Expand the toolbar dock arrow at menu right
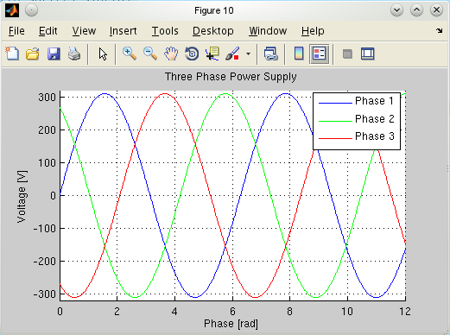The height and width of the screenshot is (335, 450). click(x=439, y=30)
